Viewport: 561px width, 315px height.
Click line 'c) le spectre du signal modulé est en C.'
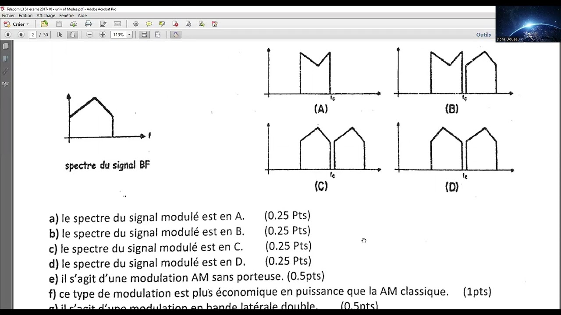pos(146,248)
